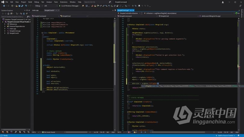Expand the External Dependencies node

(x=5, y=26)
